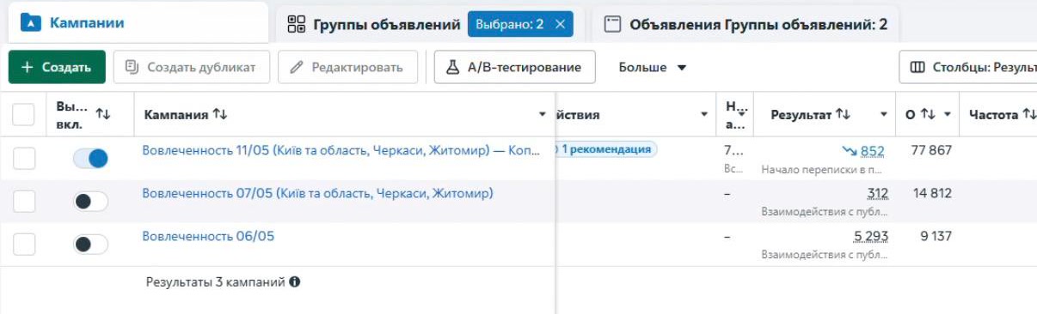Click Создать дубликат button
The image size is (1037, 314).
(192, 67)
